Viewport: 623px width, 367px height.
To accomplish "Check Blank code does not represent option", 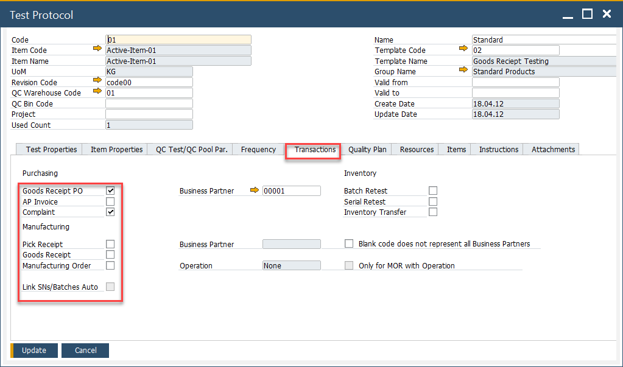I will [349, 243].
